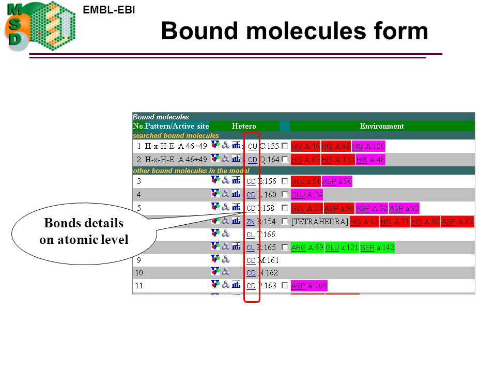Follow the red HIS A:63 link in row 2

pos(305,160)
